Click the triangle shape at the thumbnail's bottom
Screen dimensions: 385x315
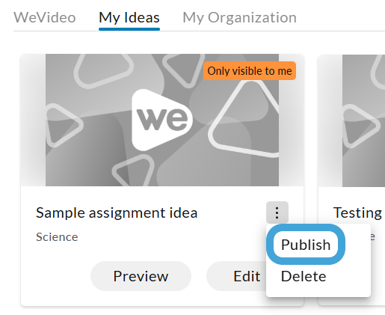coord(135,171)
